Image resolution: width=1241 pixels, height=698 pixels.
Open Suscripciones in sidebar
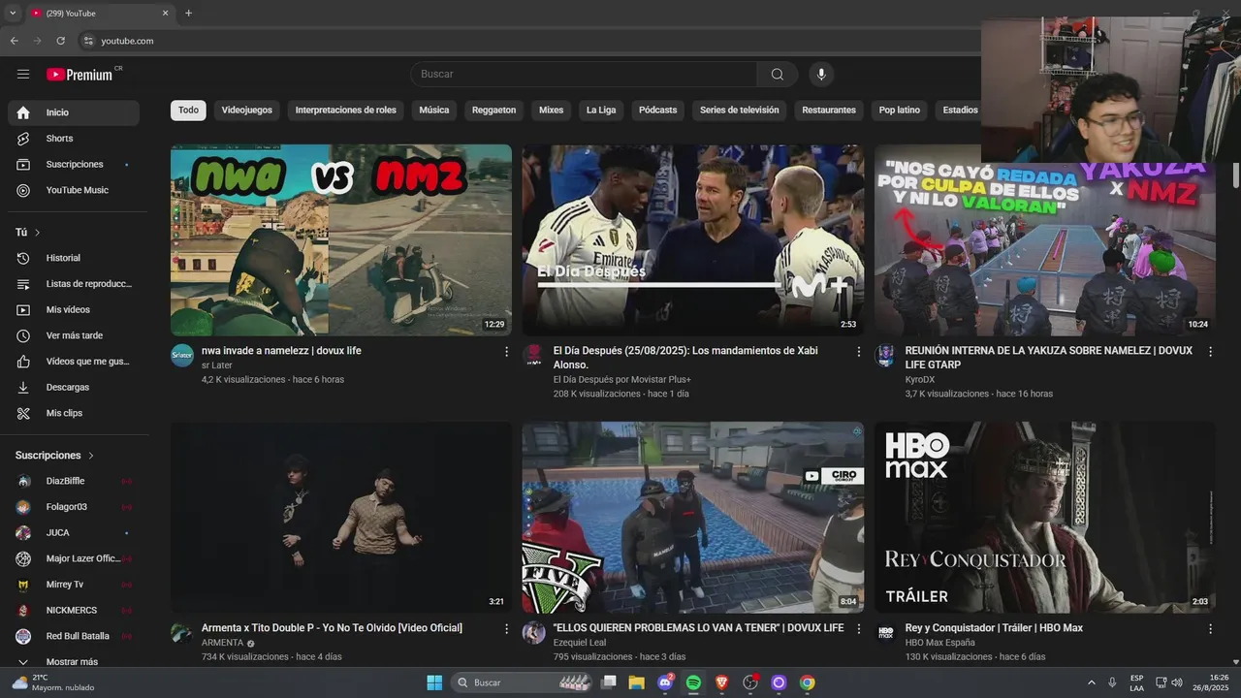pyautogui.click(x=74, y=165)
